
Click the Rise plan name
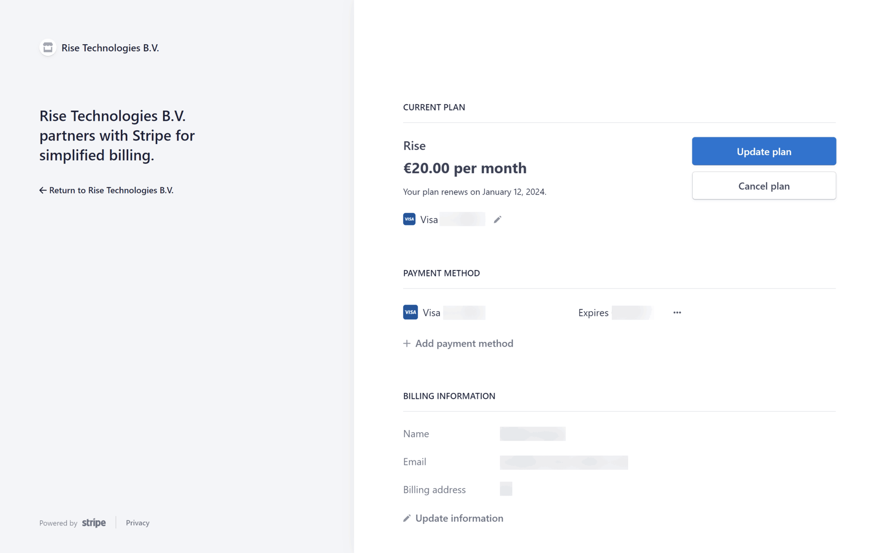click(x=414, y=146)
